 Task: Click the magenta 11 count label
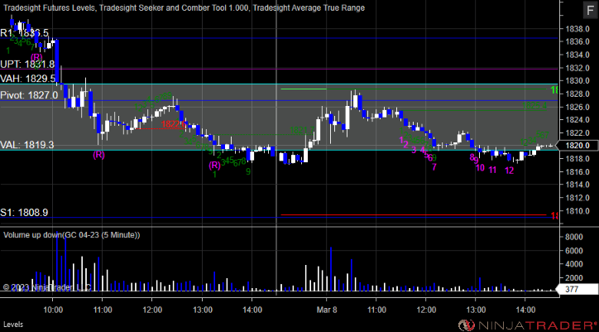(x=493, y=170)
